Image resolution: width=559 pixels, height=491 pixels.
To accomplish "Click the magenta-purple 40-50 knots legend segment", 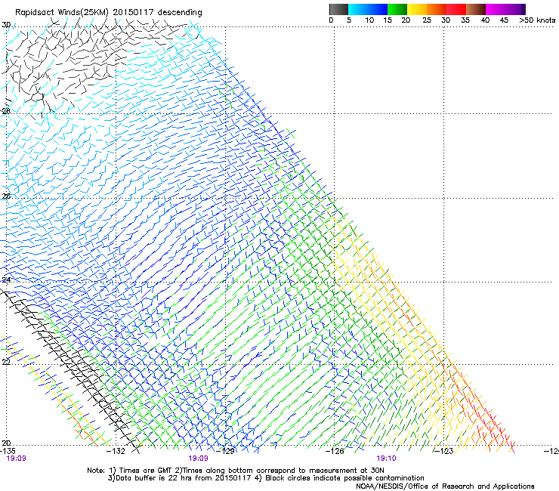I will [505, 9].
